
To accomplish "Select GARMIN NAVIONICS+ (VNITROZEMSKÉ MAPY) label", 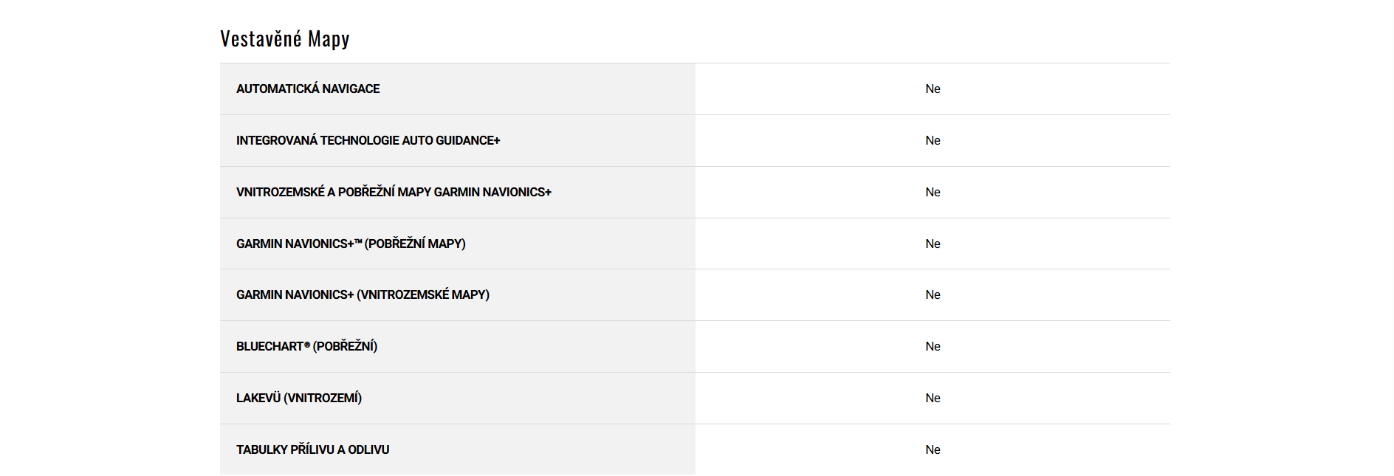I will pos(363,294).
